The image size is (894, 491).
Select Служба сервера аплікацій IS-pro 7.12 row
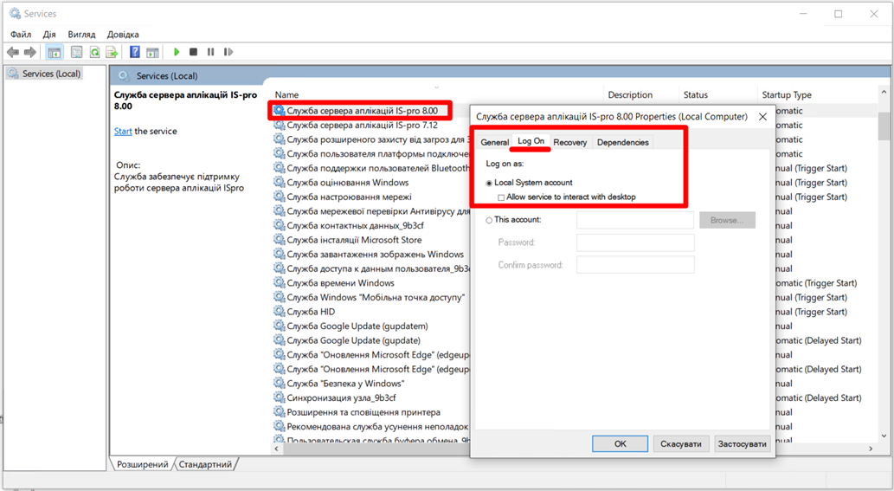[x=362, y=125]
